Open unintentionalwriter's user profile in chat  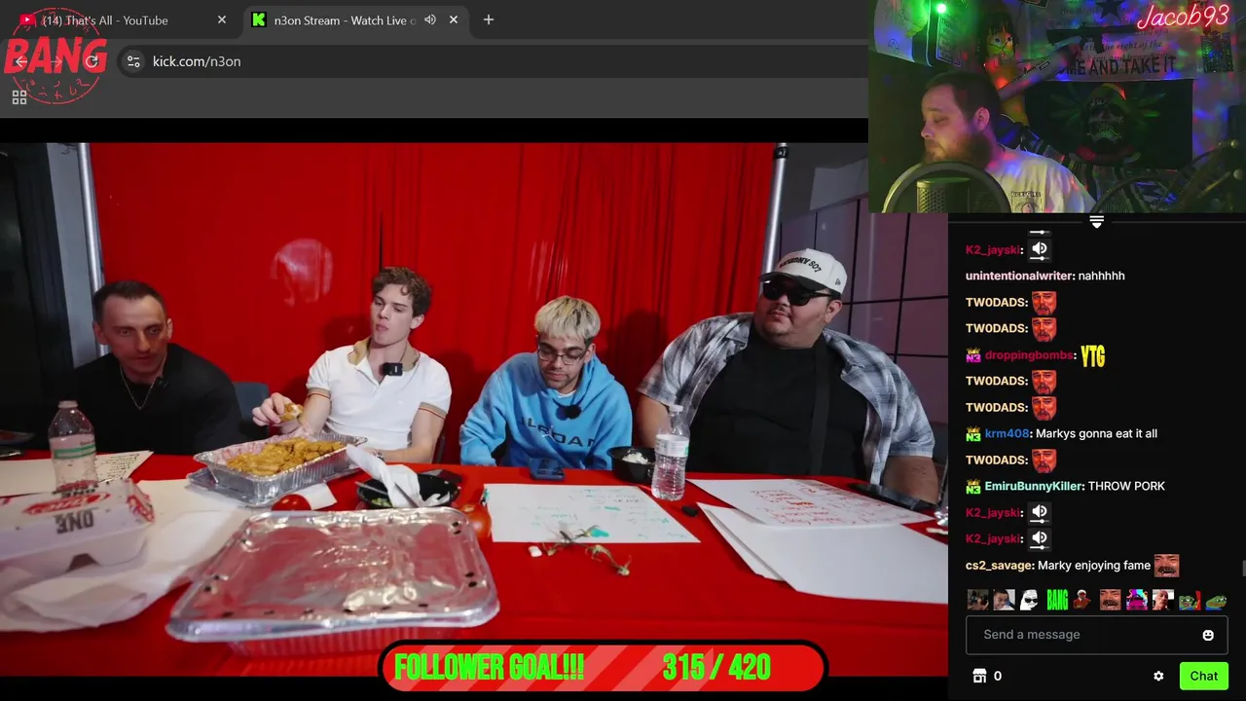pyautogui.click(x=1019, y=276)
